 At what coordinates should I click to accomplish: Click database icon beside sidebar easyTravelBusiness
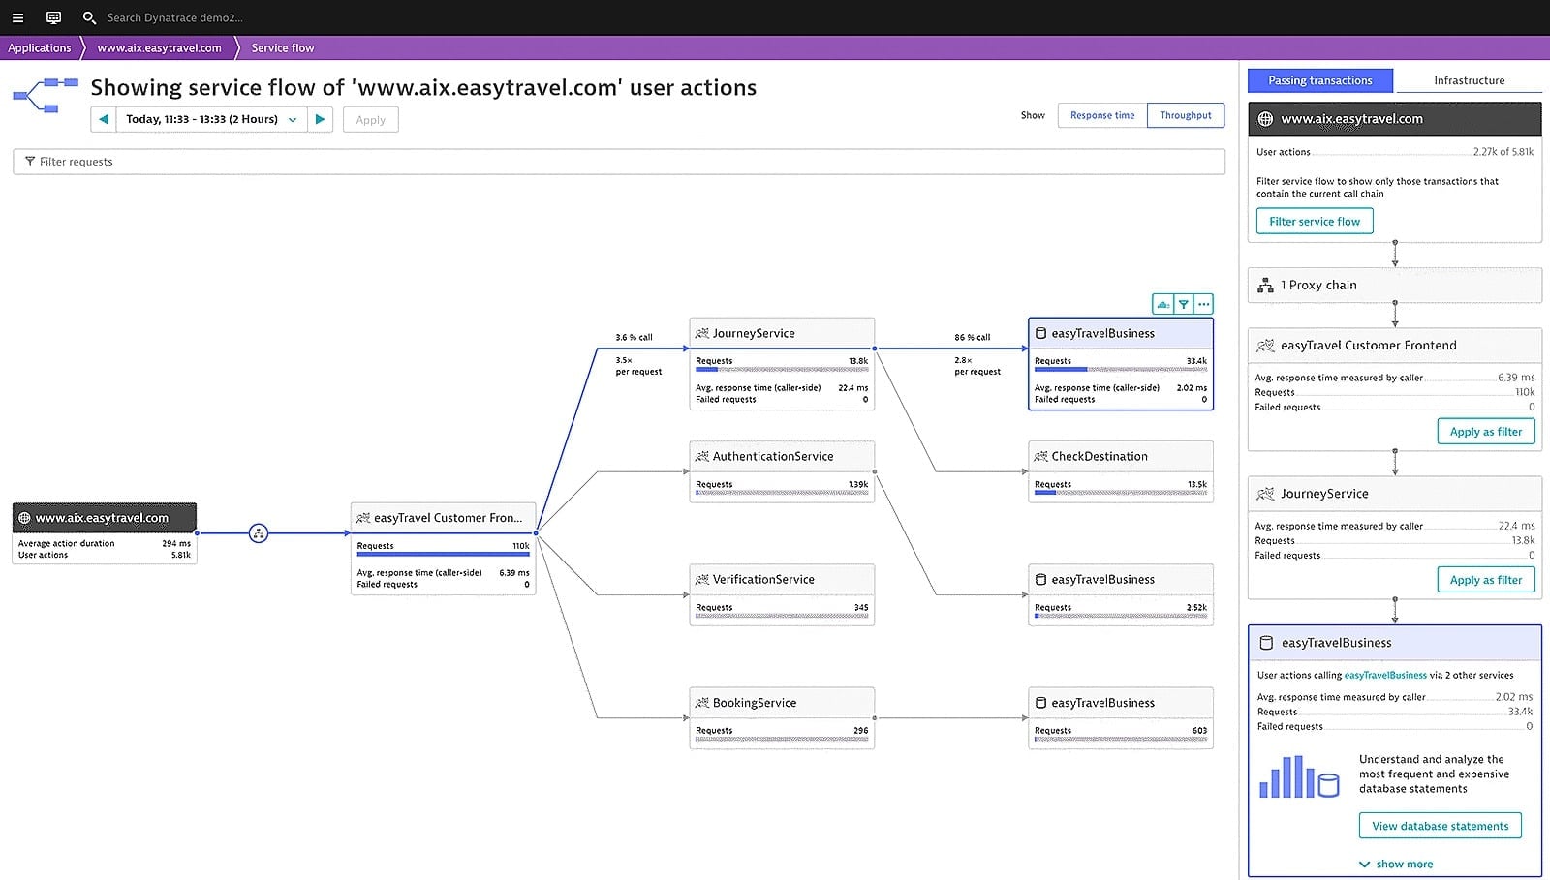1266,643
